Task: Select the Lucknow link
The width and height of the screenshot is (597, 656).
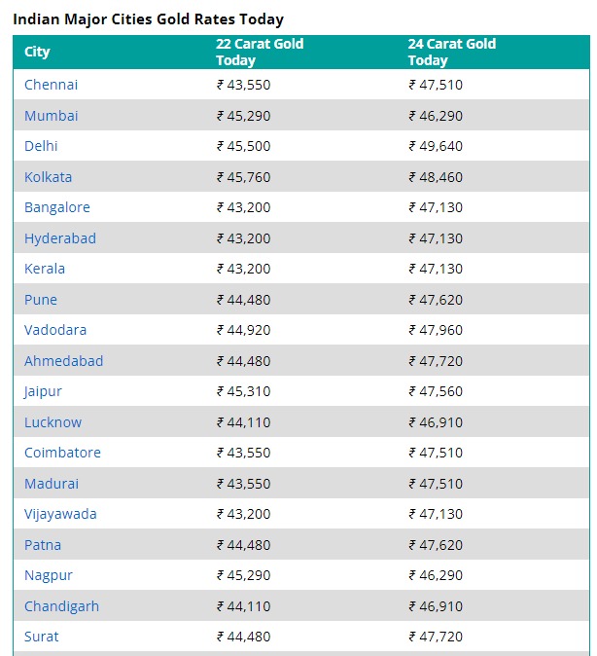Action: pyautogui.click(x=53, y=422)
